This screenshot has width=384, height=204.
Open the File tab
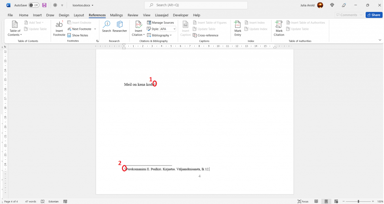pyautogui.click(x=10, y=15)
